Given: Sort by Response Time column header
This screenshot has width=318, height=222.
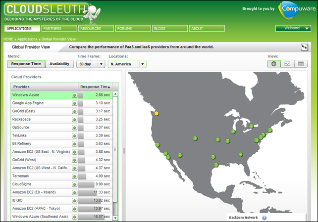Looking at the screenshot, I should [x=95, y=87].
